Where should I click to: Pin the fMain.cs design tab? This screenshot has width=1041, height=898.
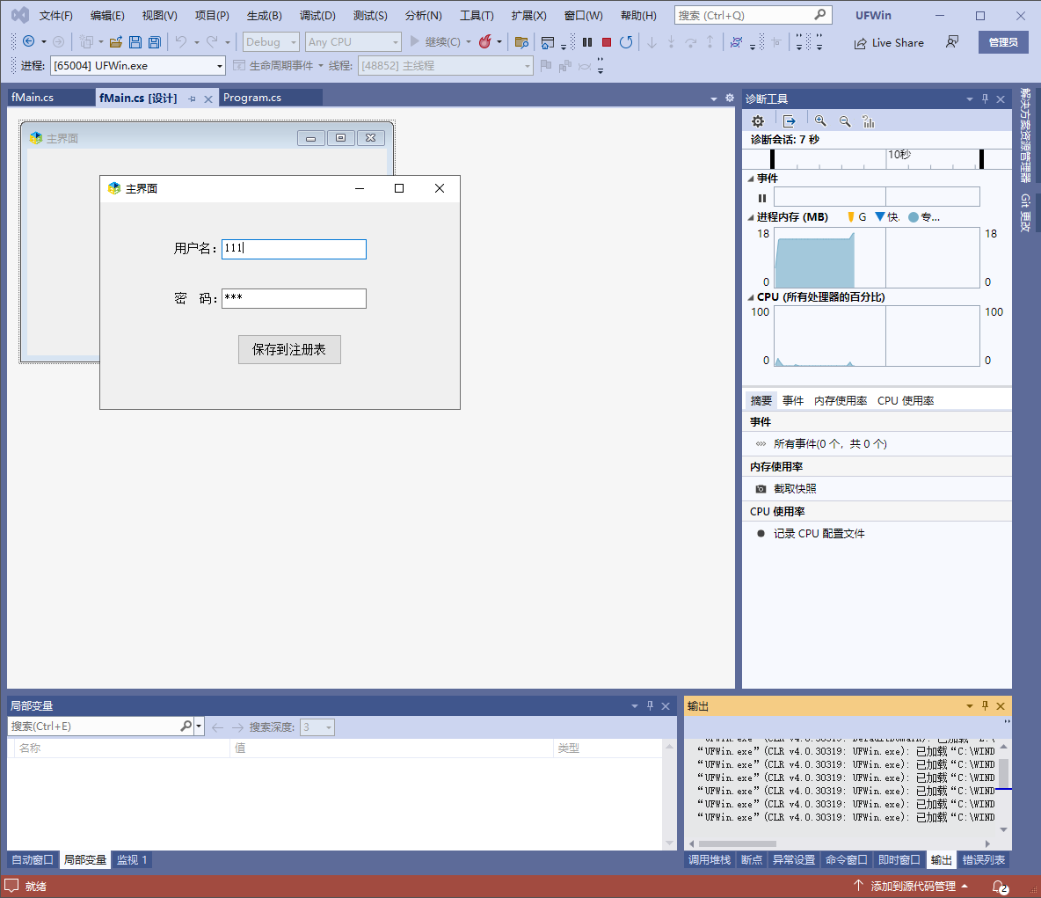point(192,99)
